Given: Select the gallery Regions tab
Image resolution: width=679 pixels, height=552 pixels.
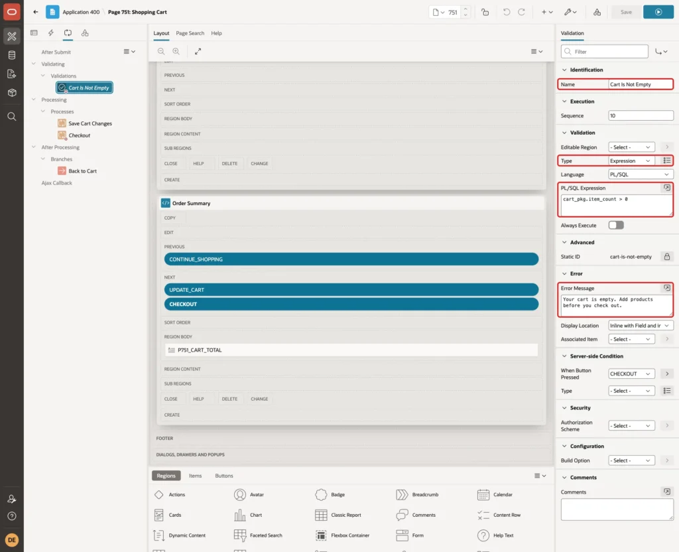Looking at the screenshot, I should click(x=166, y=475).
